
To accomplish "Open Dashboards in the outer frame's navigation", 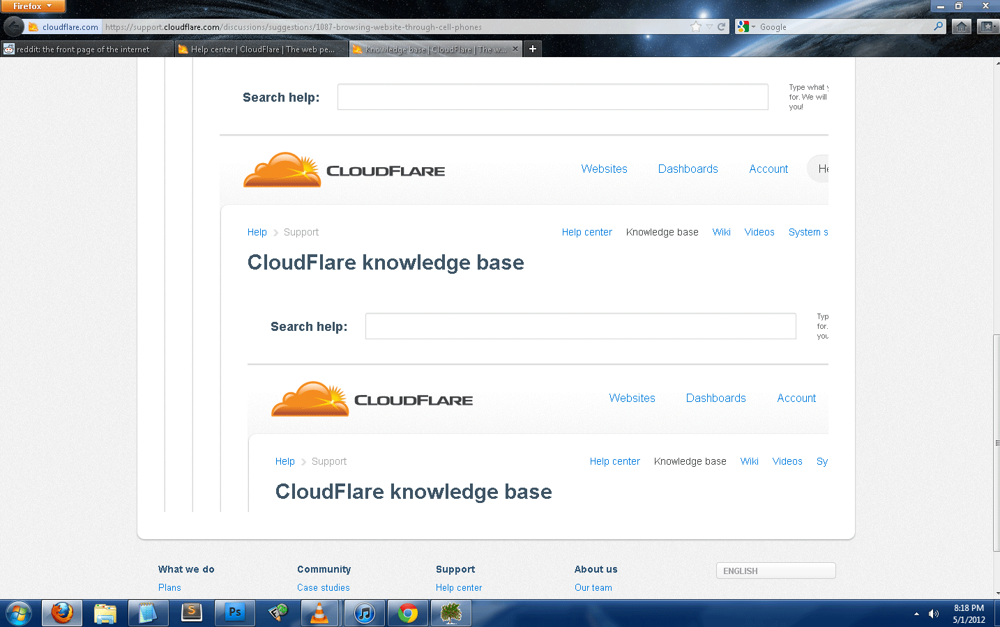I will pos(688,169).
